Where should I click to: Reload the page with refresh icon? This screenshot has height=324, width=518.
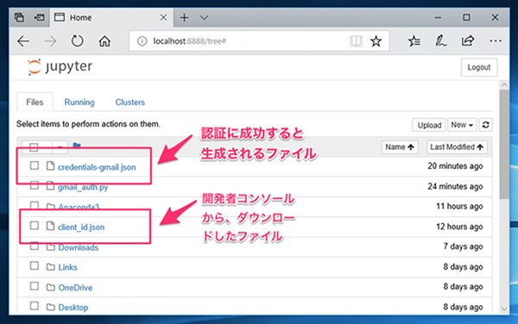point(78,41)
